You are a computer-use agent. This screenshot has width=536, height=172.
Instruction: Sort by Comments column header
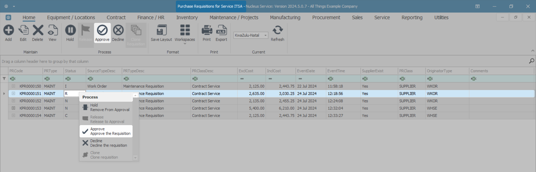click(501, 71)
